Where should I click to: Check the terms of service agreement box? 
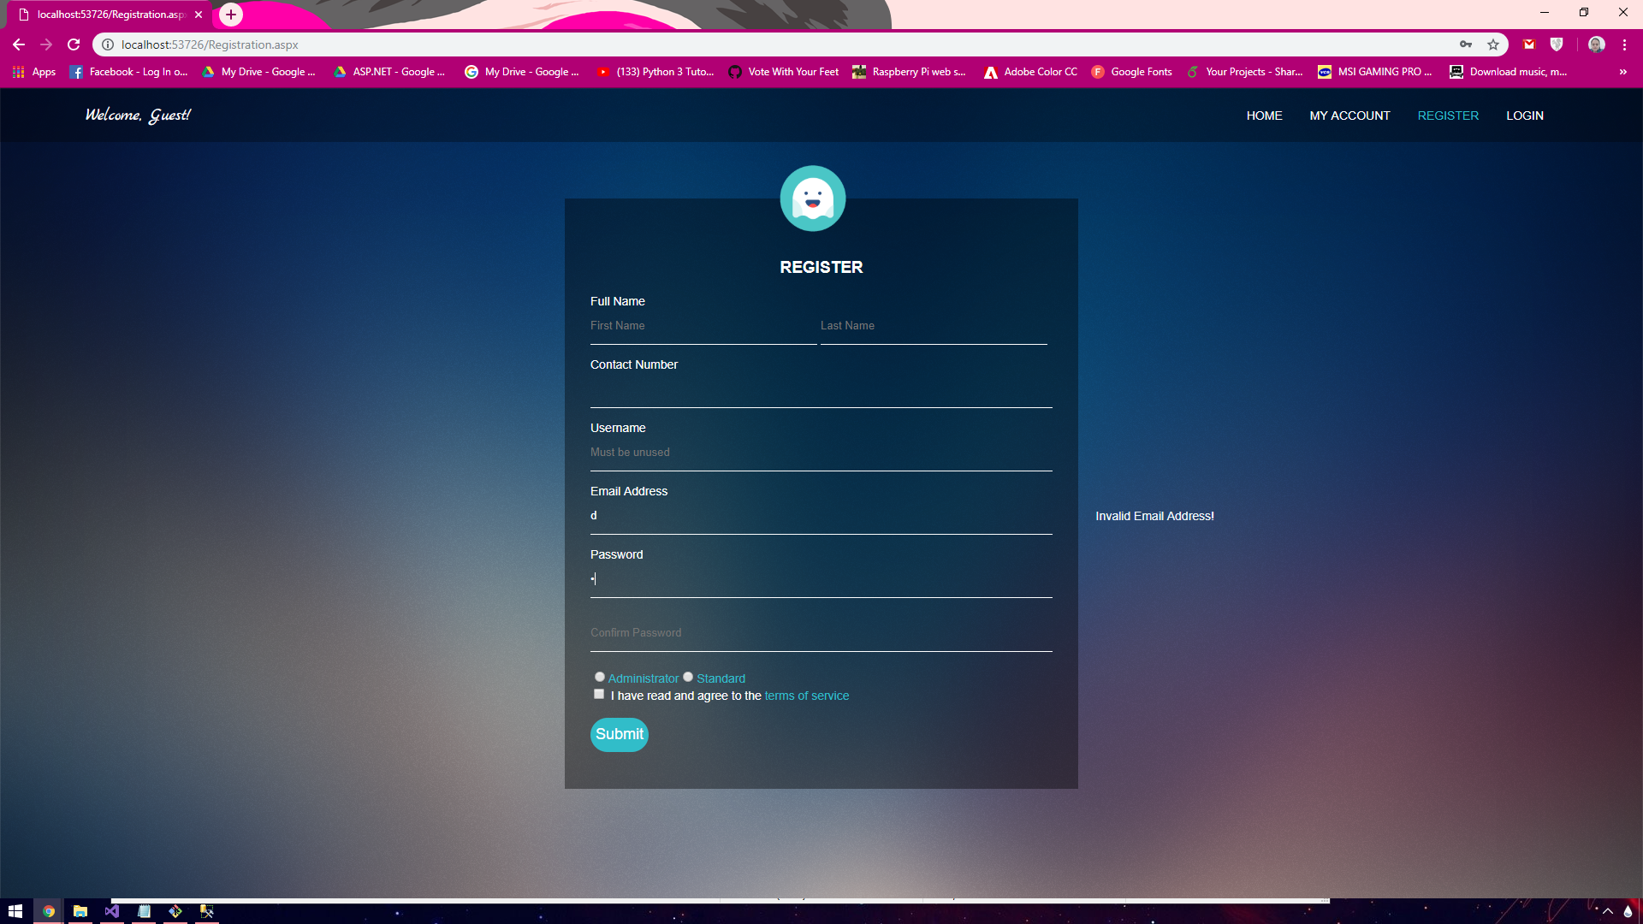coord(599,694)
